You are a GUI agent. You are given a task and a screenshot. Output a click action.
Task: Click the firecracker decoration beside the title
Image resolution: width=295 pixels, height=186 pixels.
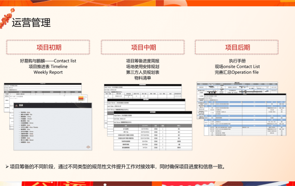7,19
